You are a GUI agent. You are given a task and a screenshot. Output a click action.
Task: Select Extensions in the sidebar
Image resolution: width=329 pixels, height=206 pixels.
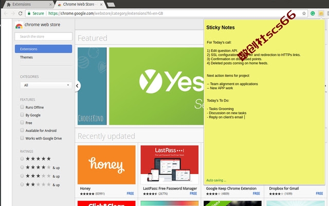click(x=43, y=49)
